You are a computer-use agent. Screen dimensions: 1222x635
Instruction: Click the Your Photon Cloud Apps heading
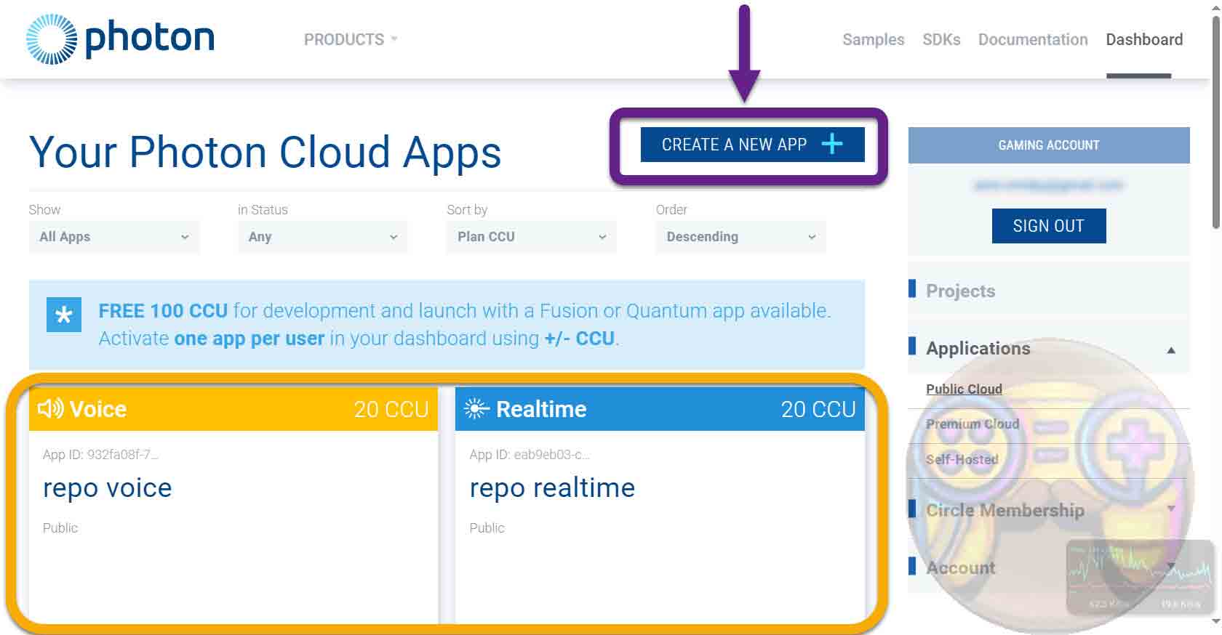click(x=265, y=152)
